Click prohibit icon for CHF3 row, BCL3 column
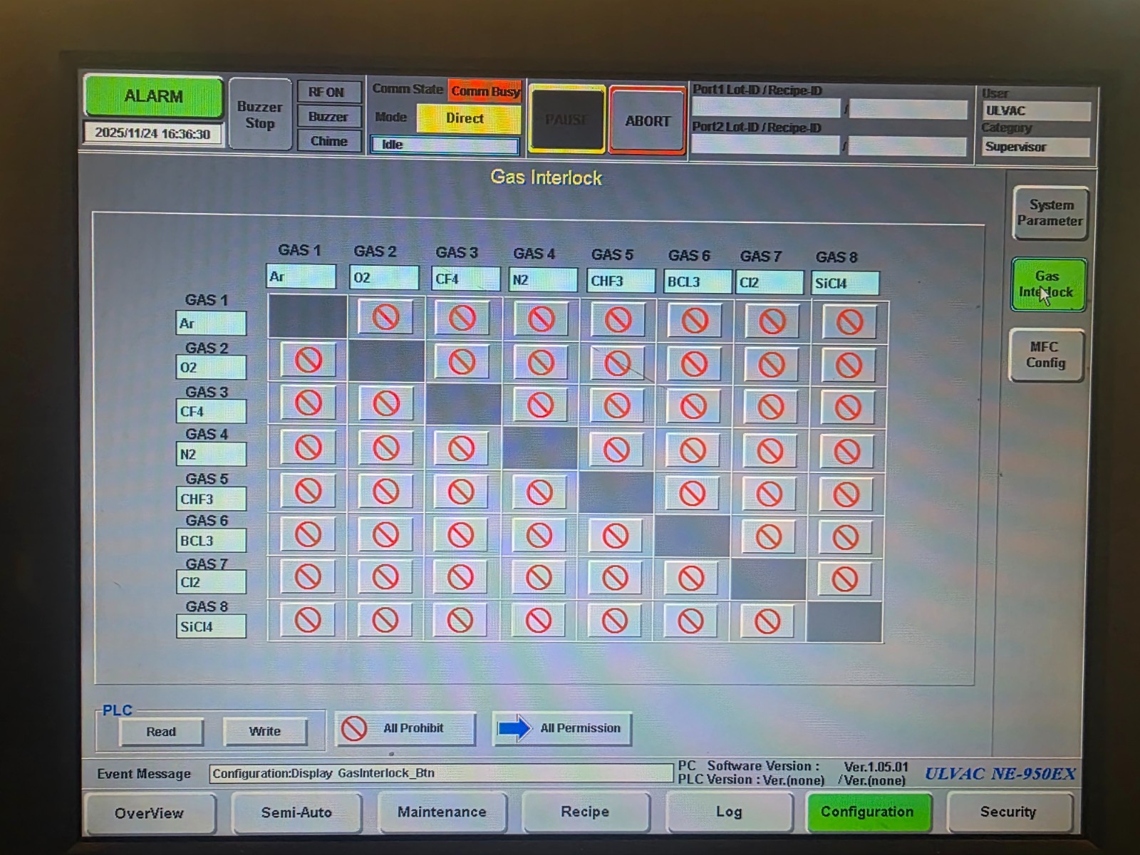The height and width of the screenshot is (855, 1140). (x=692, y=493)
